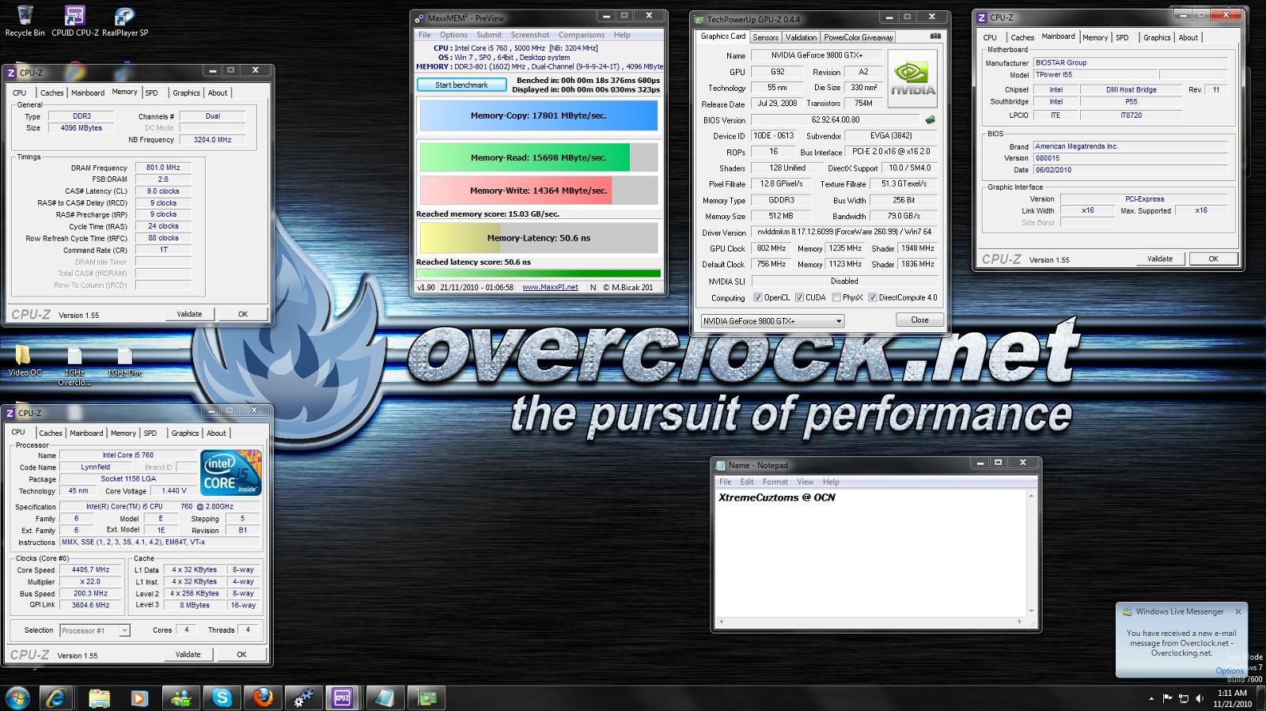Switch to PowerColor Giveaway tab in GPU-Z
This screenshot has width=1266, height=711.
pos(859,37)
